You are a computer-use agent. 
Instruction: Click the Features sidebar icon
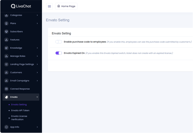6,40
